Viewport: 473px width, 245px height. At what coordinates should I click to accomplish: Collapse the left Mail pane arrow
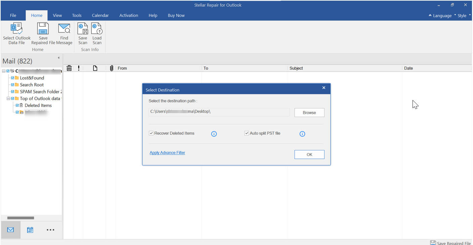tap(58, 58)
